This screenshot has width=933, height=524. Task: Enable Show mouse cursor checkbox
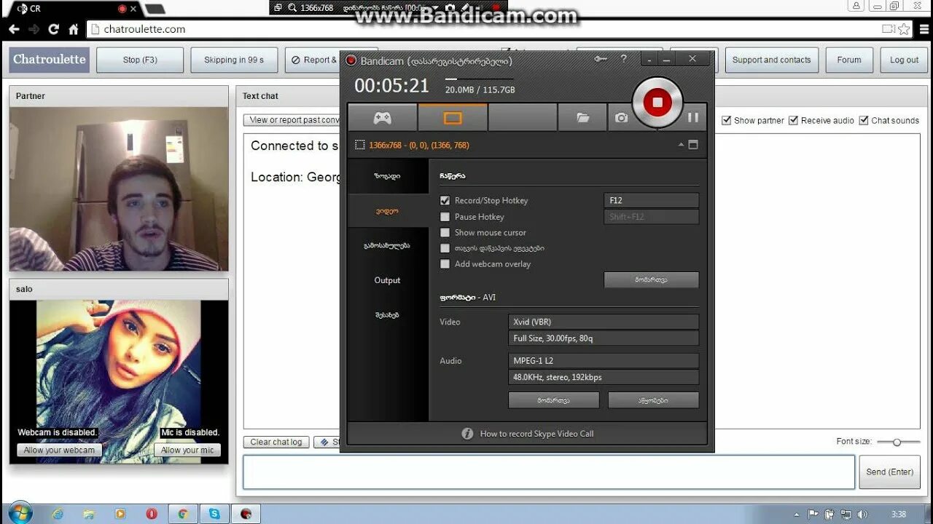click(445, 233)
